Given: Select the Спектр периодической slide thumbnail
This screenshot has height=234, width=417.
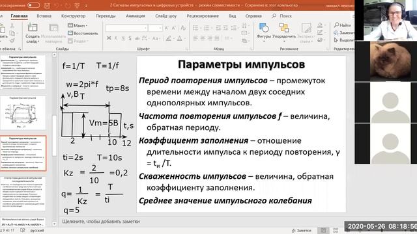Looking at the screenshot, I should 23,194.
